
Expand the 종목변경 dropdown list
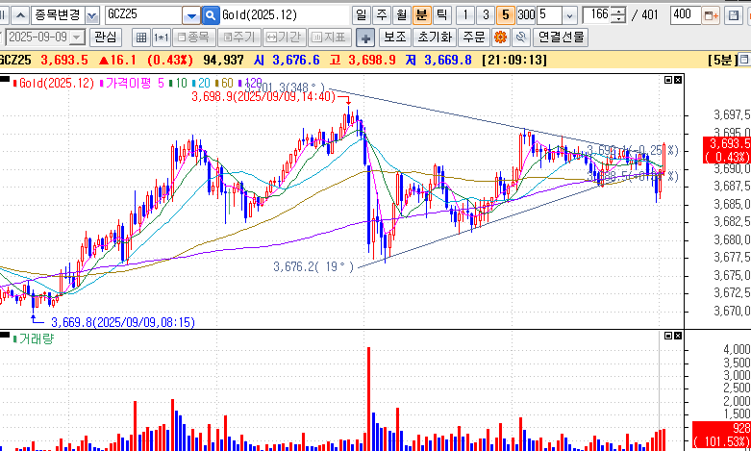(x=90, y=15)
